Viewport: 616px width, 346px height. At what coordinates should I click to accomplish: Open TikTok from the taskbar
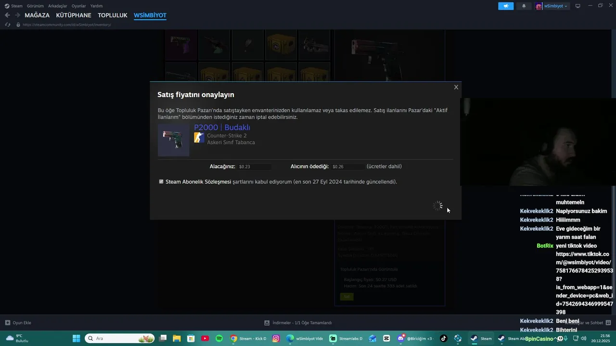[444, 338]
